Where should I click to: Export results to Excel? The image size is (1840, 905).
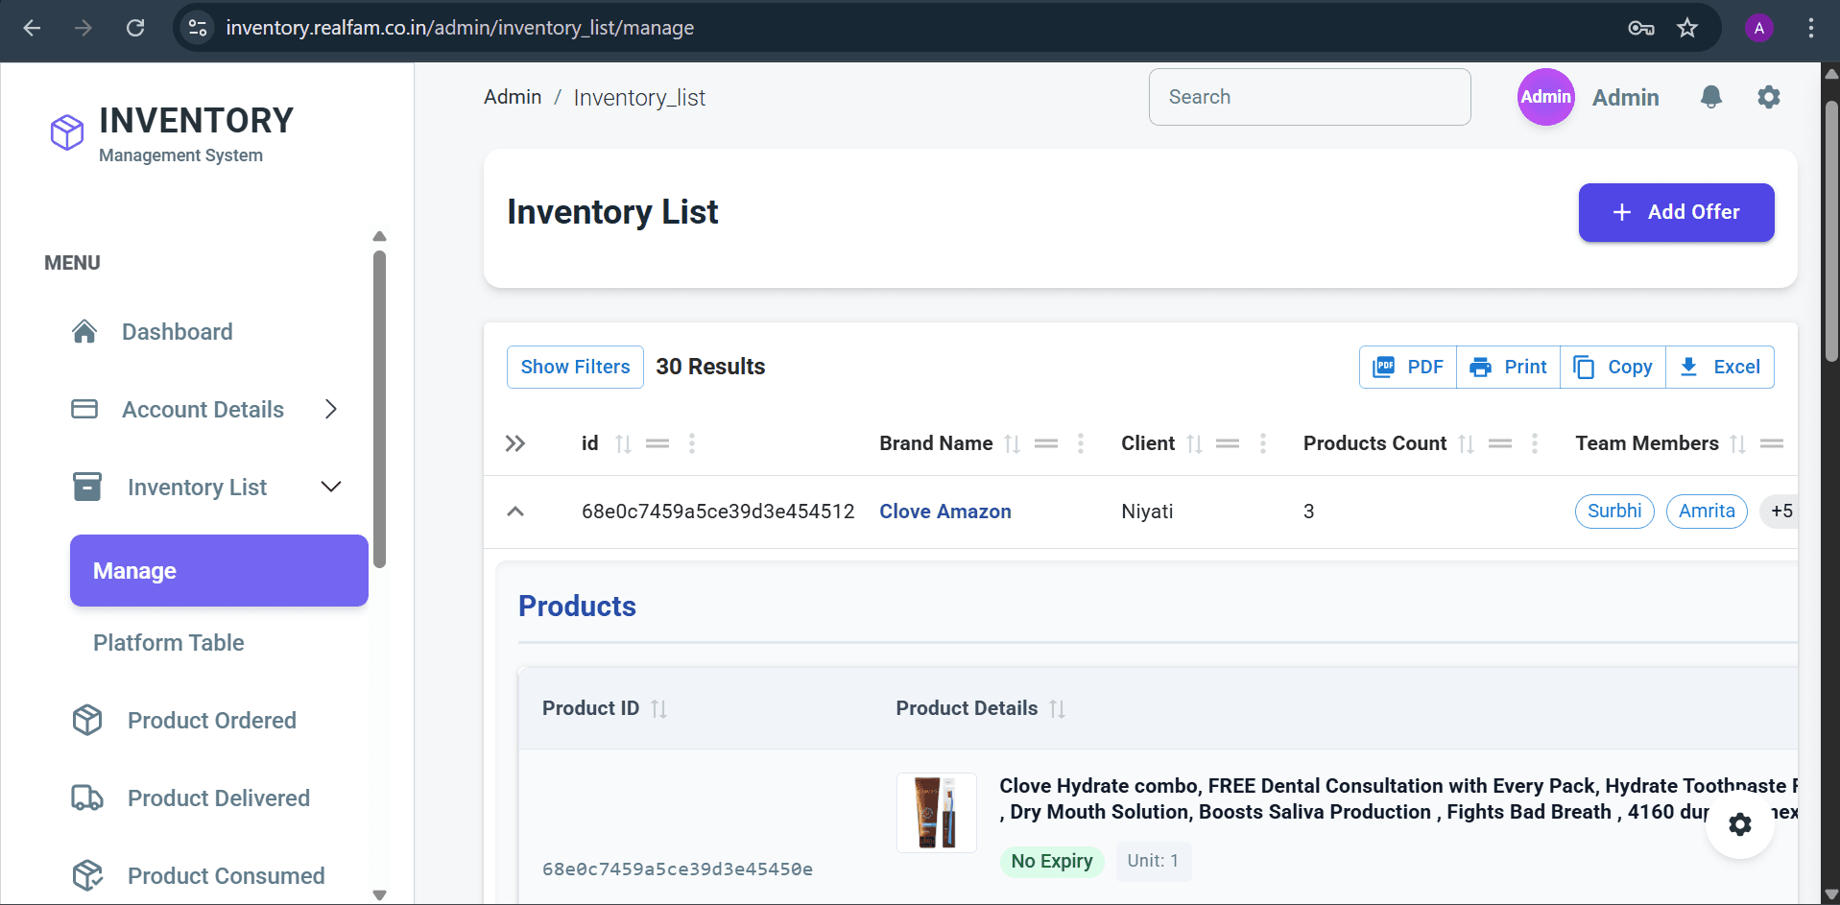1720,367
